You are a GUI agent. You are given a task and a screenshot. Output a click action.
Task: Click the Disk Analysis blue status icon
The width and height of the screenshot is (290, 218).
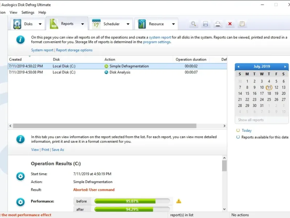coord(106,72)
